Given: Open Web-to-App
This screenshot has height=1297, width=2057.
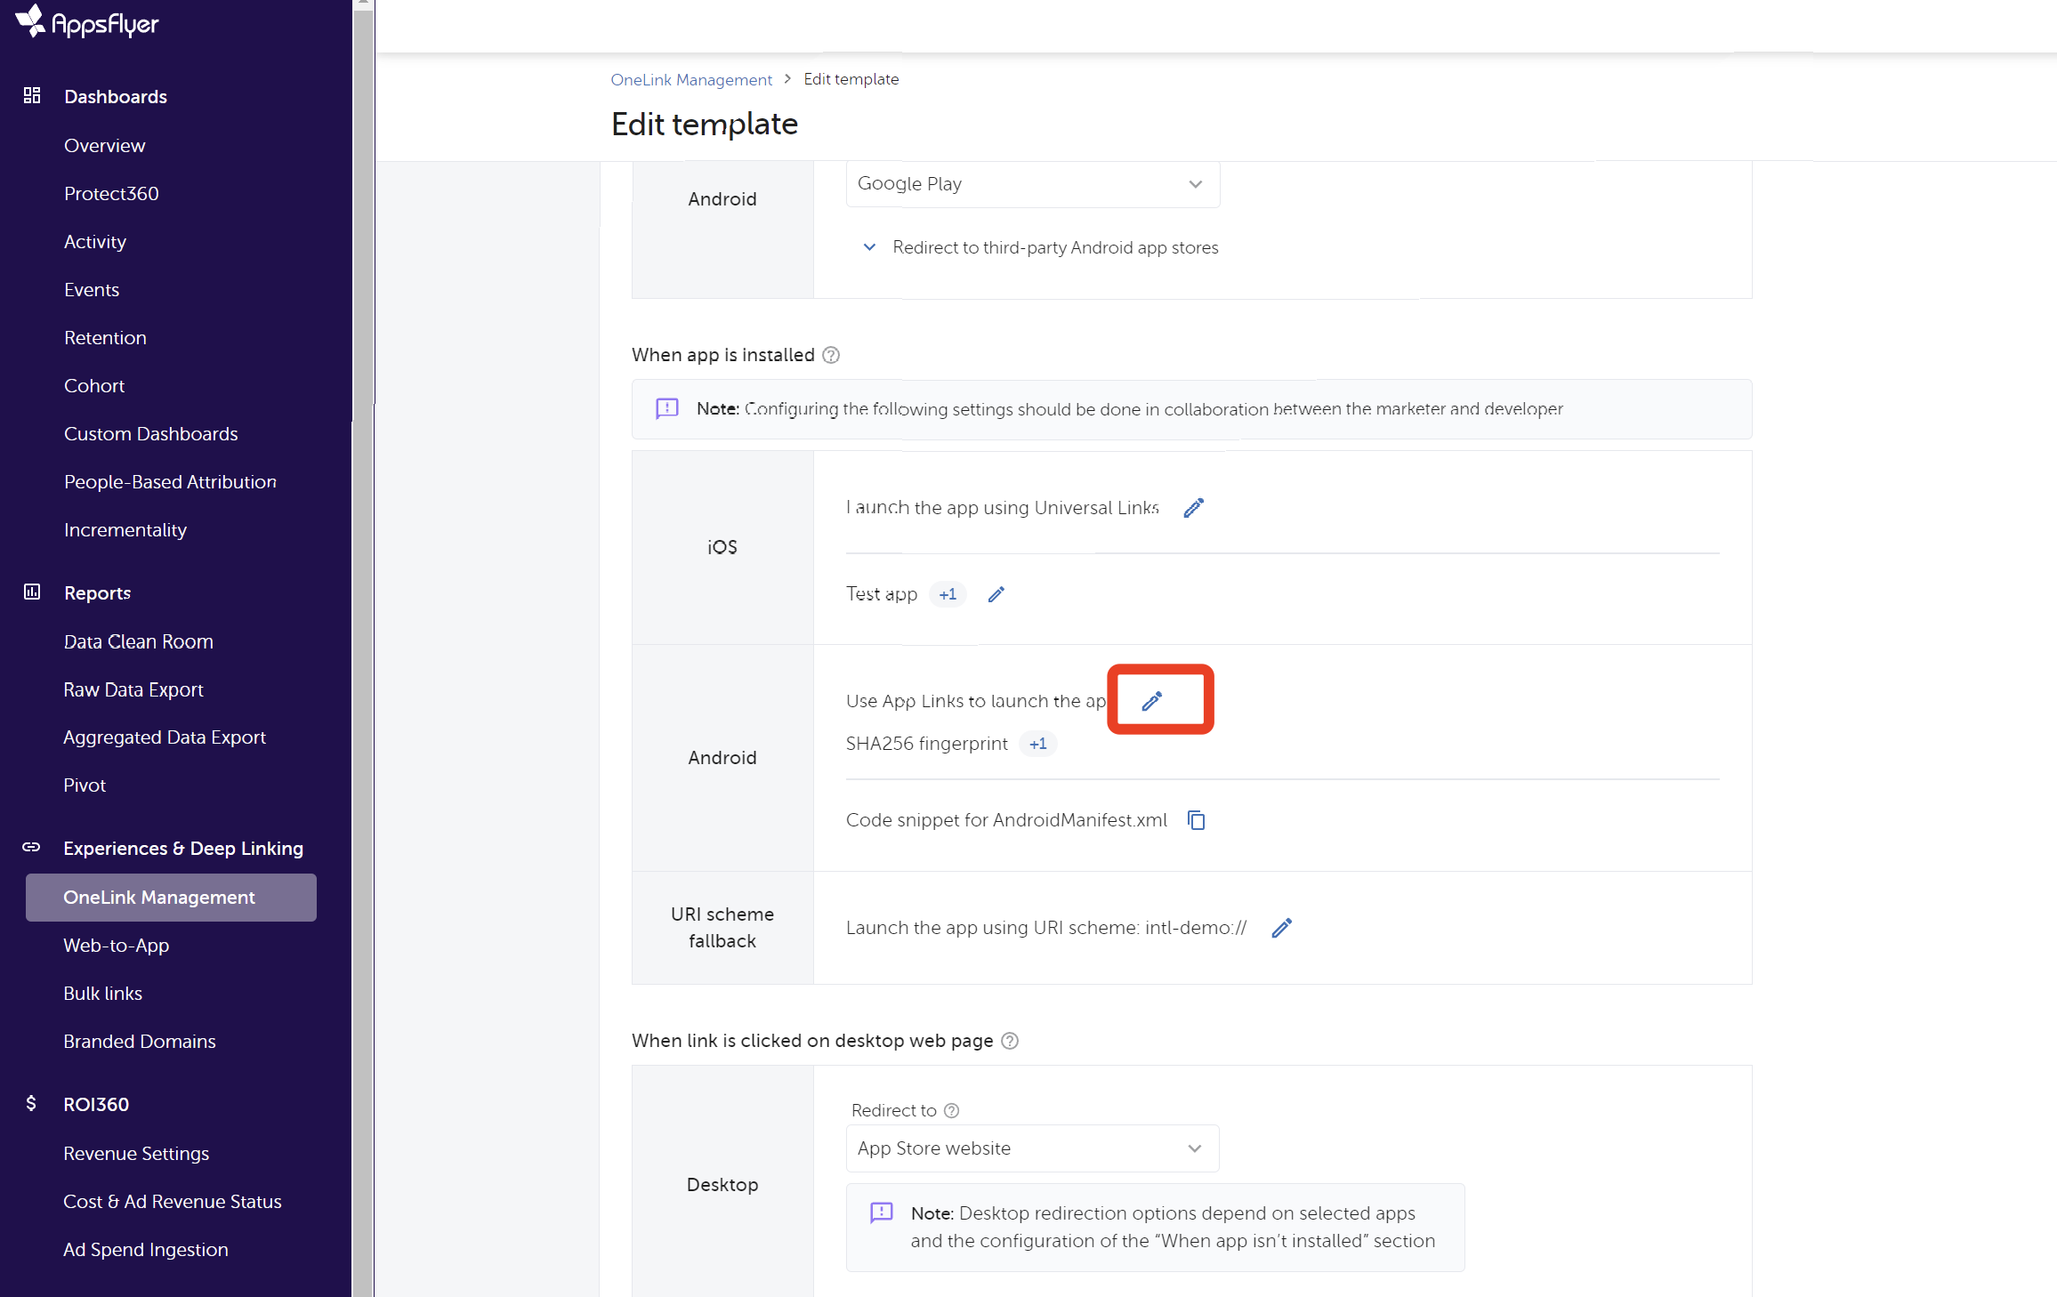Looking at the screenshot, I should pyautogui.click(x=116, y=945).
